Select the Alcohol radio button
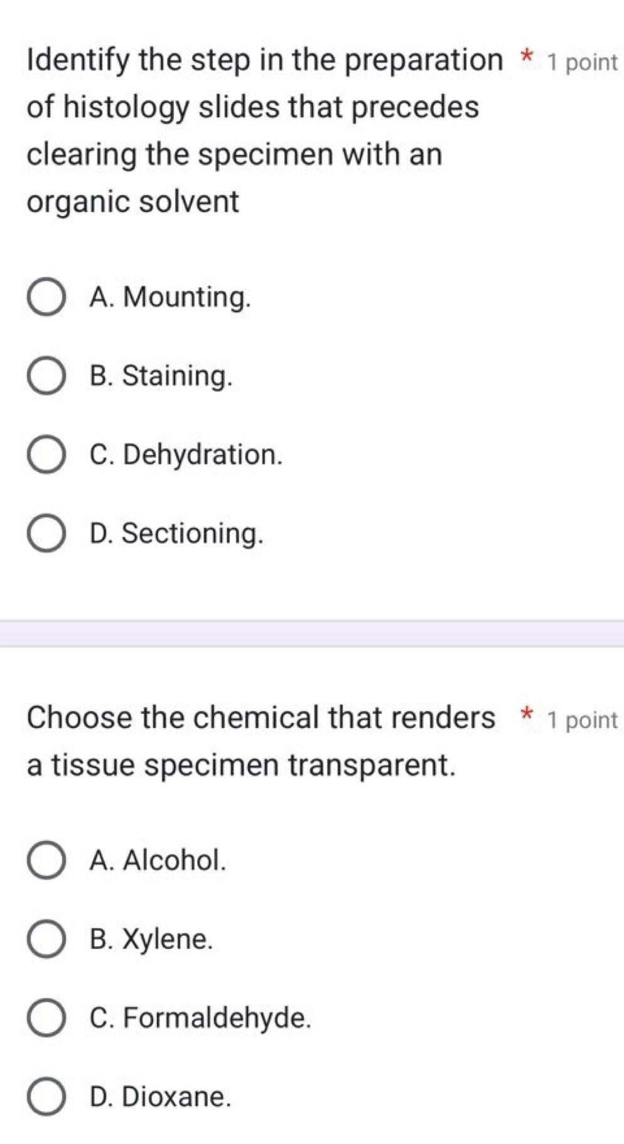This screenshot has width=624, height=1144. pyautogui.click(x=46, y=861)
